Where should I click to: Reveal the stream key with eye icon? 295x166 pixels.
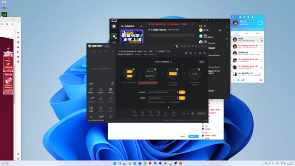point(177,98)
